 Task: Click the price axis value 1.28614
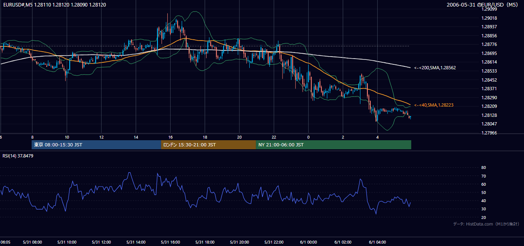[x=489, y=62]
